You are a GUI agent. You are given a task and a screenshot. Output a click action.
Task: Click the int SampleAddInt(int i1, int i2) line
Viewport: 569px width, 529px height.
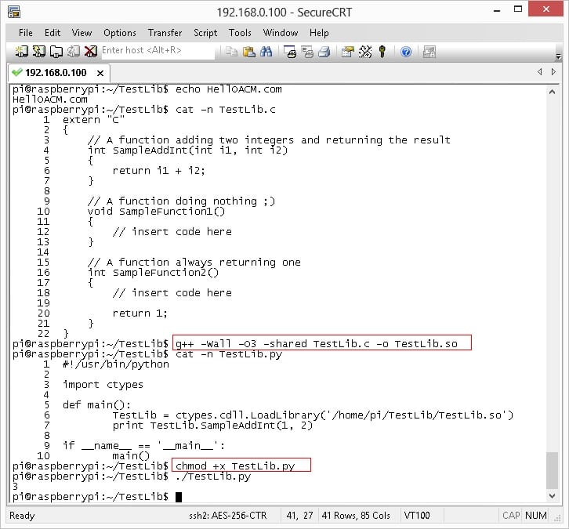tap(187, 150)
